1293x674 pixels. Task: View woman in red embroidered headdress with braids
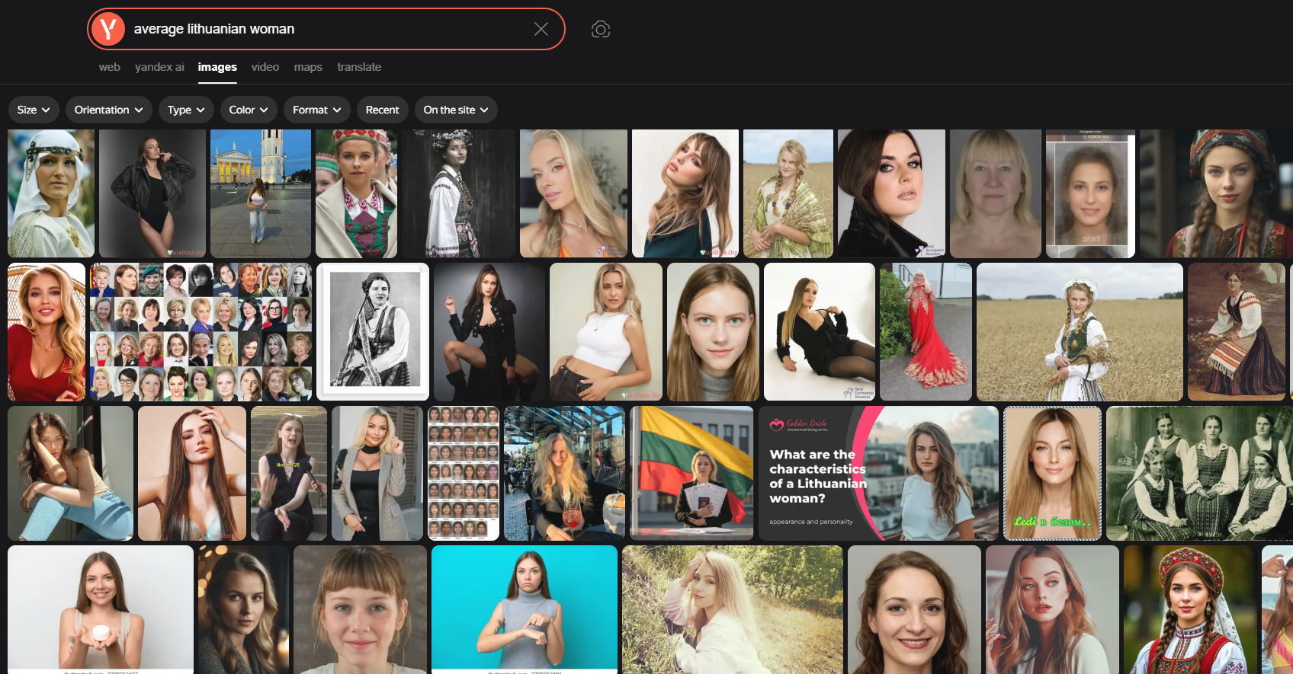tap(1190, 609)
